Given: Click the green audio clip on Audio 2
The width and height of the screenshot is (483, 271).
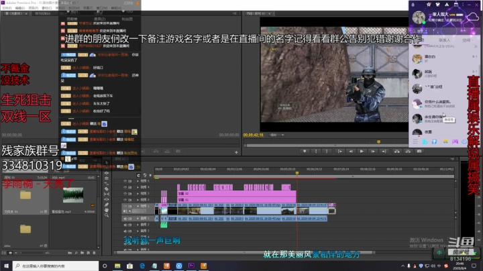Looking at the screenshot, I should 164,225.
